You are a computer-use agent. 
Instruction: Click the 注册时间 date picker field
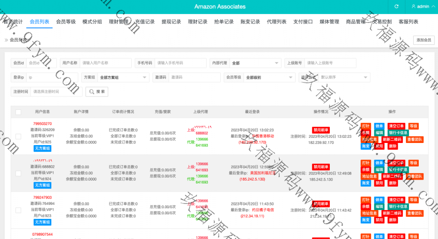(x=56, y=91)
